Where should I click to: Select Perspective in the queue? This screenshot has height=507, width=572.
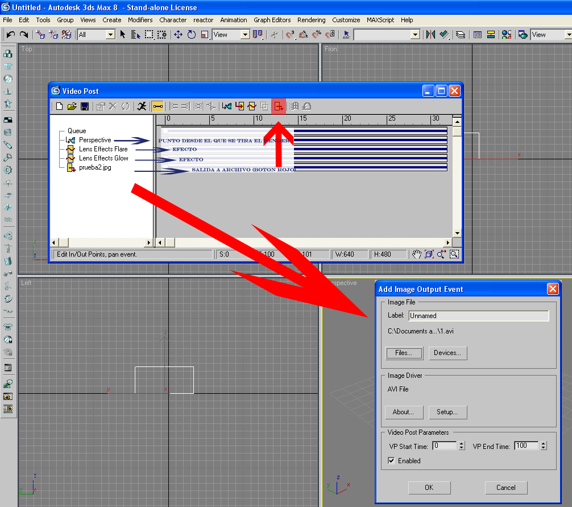pos(95,140)
